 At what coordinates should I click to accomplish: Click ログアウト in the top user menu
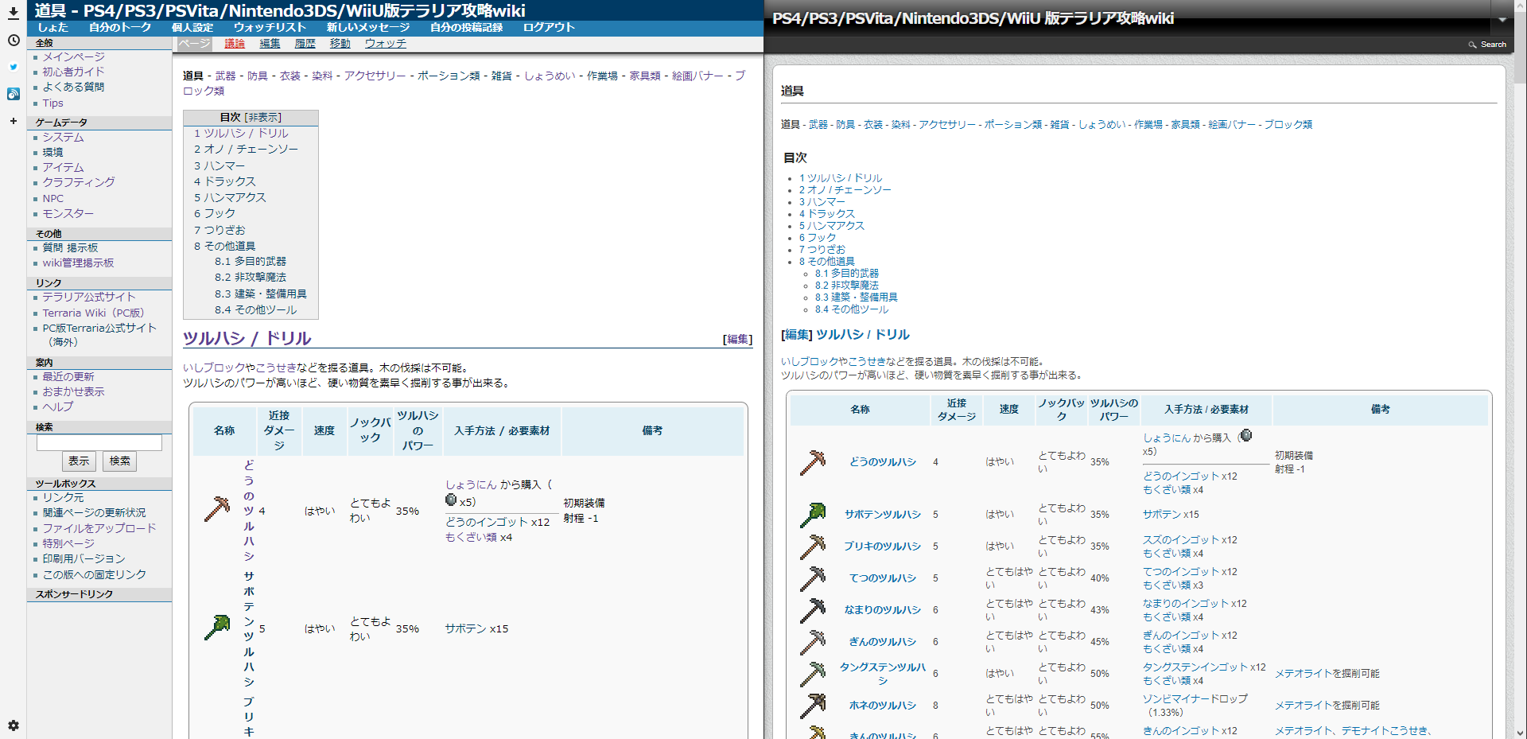(x=549, y=27)
